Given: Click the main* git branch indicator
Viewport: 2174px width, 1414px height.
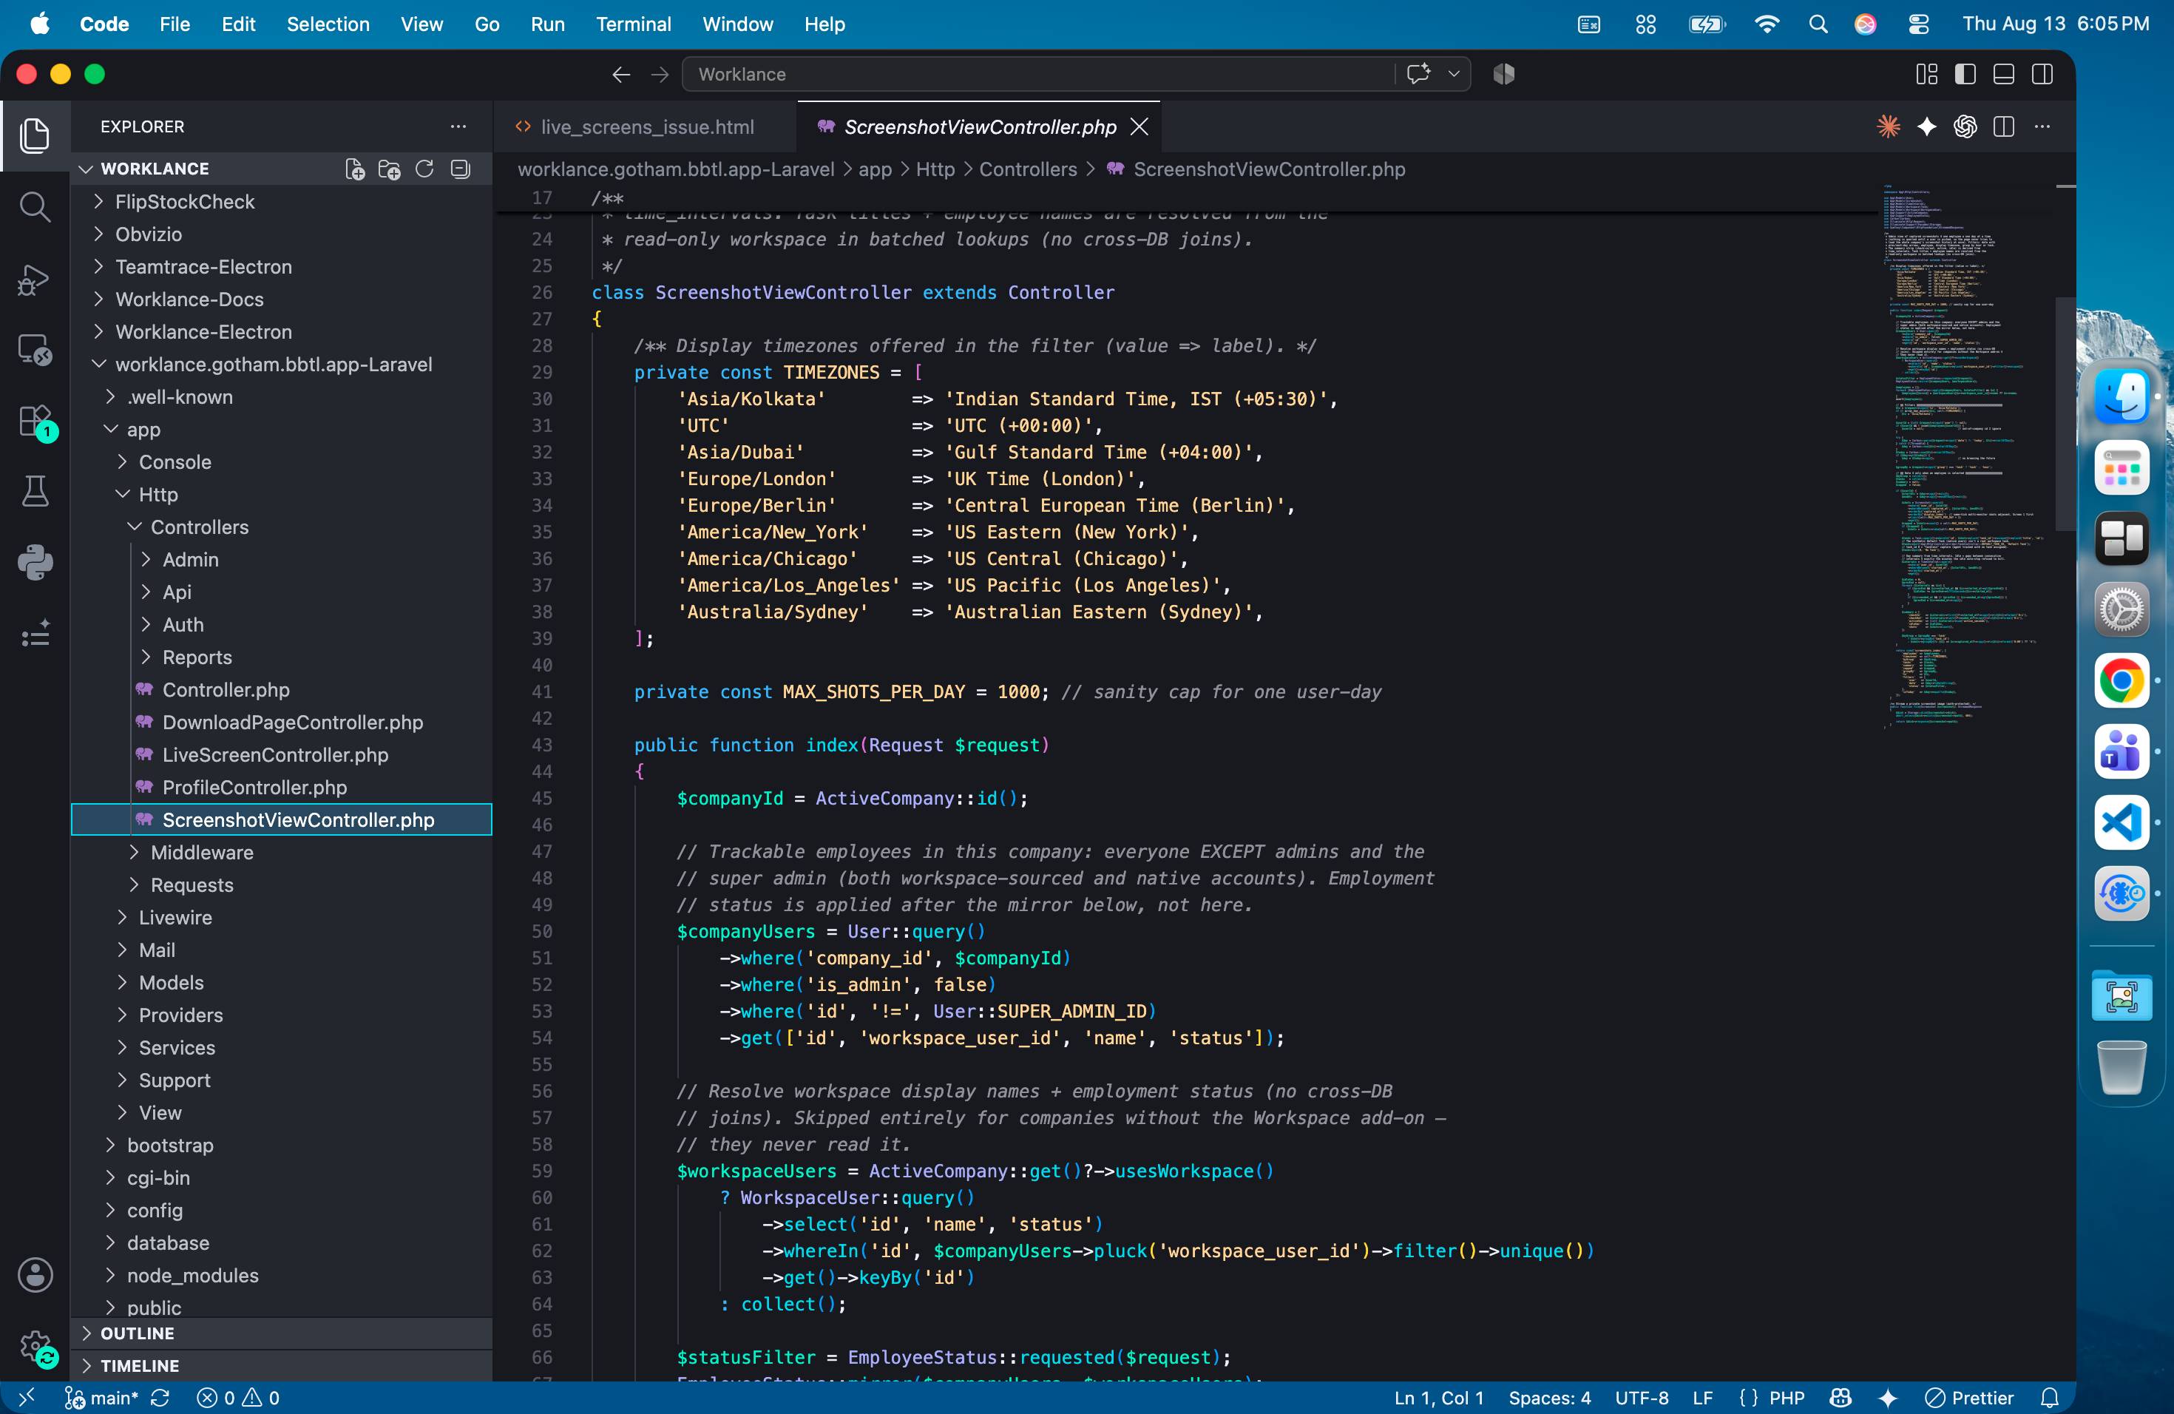Looking at the screenshot, I should (x=102, y=1398).
